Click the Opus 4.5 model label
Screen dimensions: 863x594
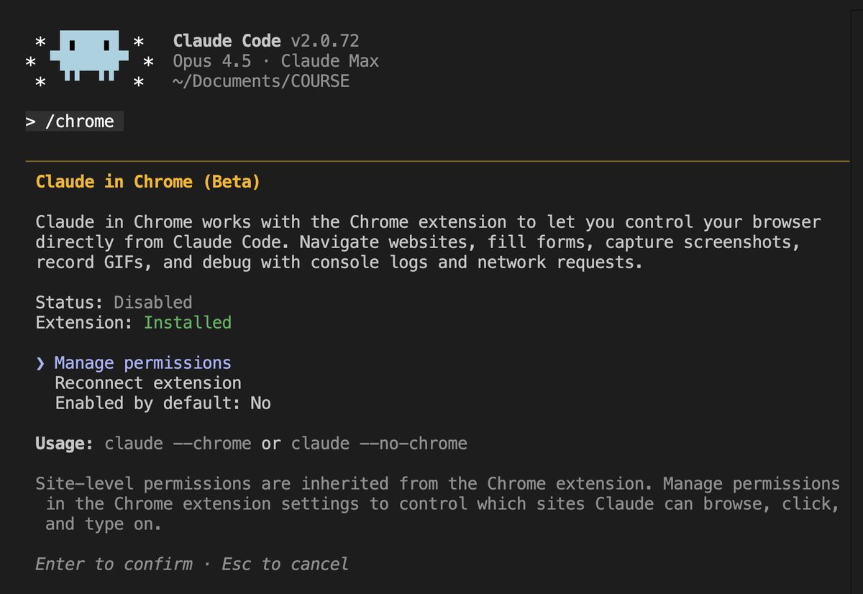[x=212, y=61]
